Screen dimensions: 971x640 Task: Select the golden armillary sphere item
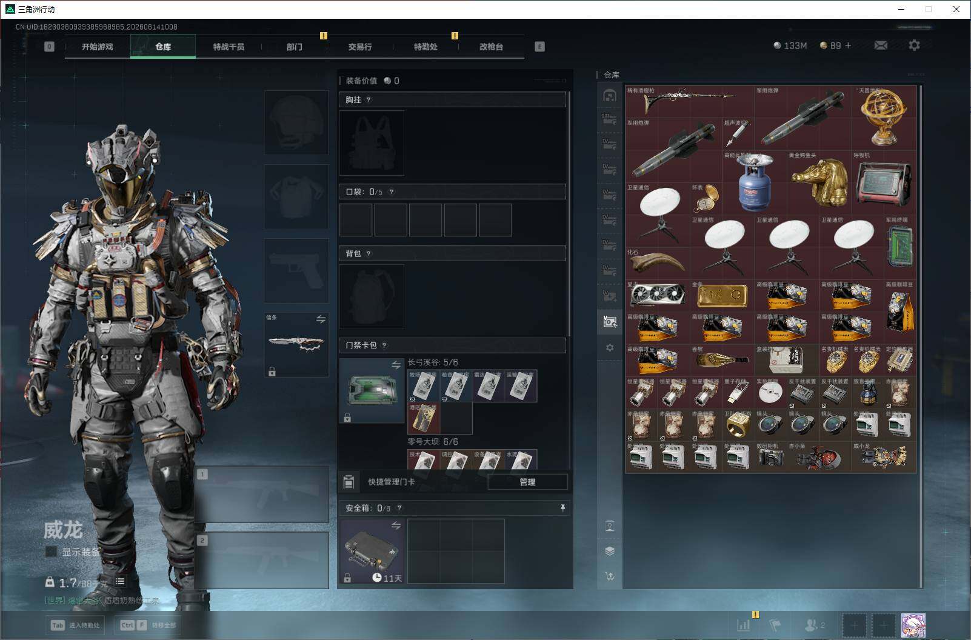tap(884, 118)
